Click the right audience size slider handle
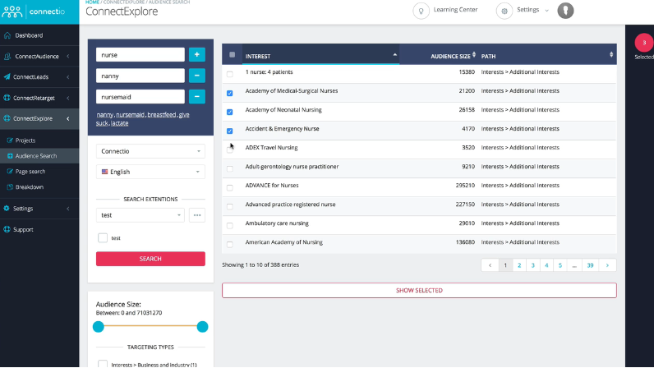The width and height of the screenshot is (654, 368). pos(202,327)
